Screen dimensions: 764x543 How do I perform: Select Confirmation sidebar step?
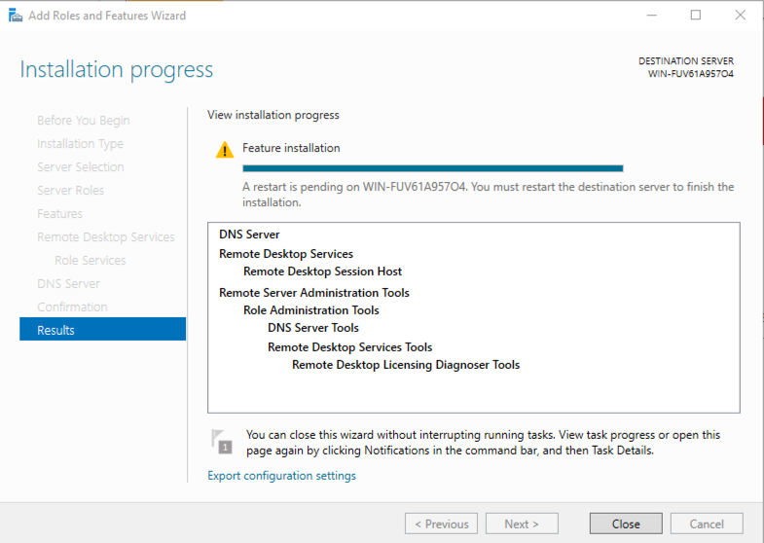pos(73,308)
